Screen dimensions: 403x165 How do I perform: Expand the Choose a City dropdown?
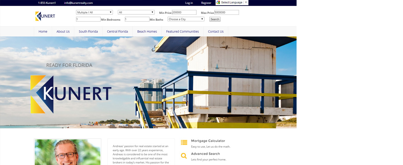pos(186,19)
